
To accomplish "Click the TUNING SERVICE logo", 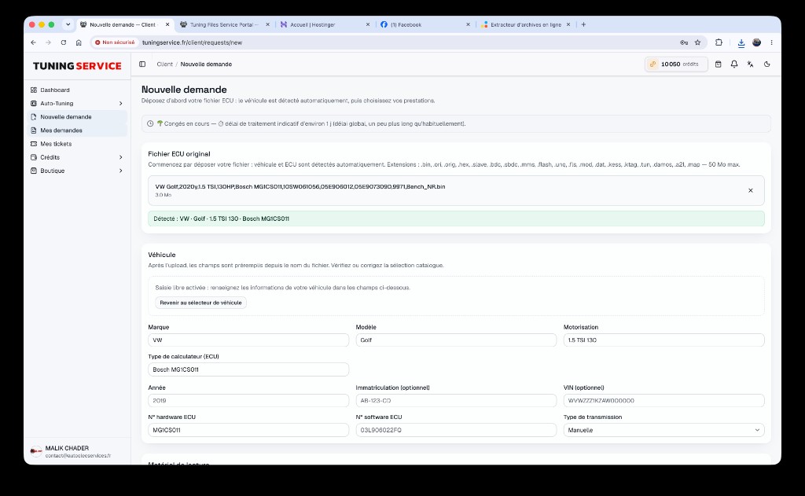I will tap(77, 66).
